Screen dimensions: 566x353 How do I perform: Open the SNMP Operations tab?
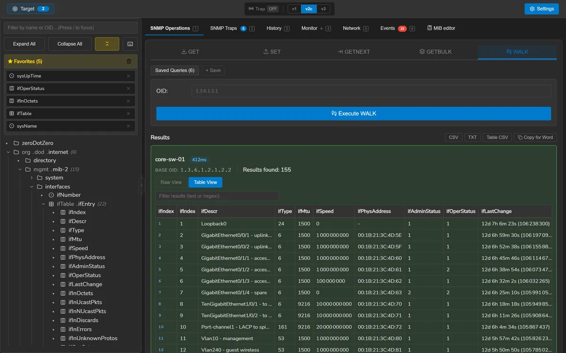(x=174, y=28)
